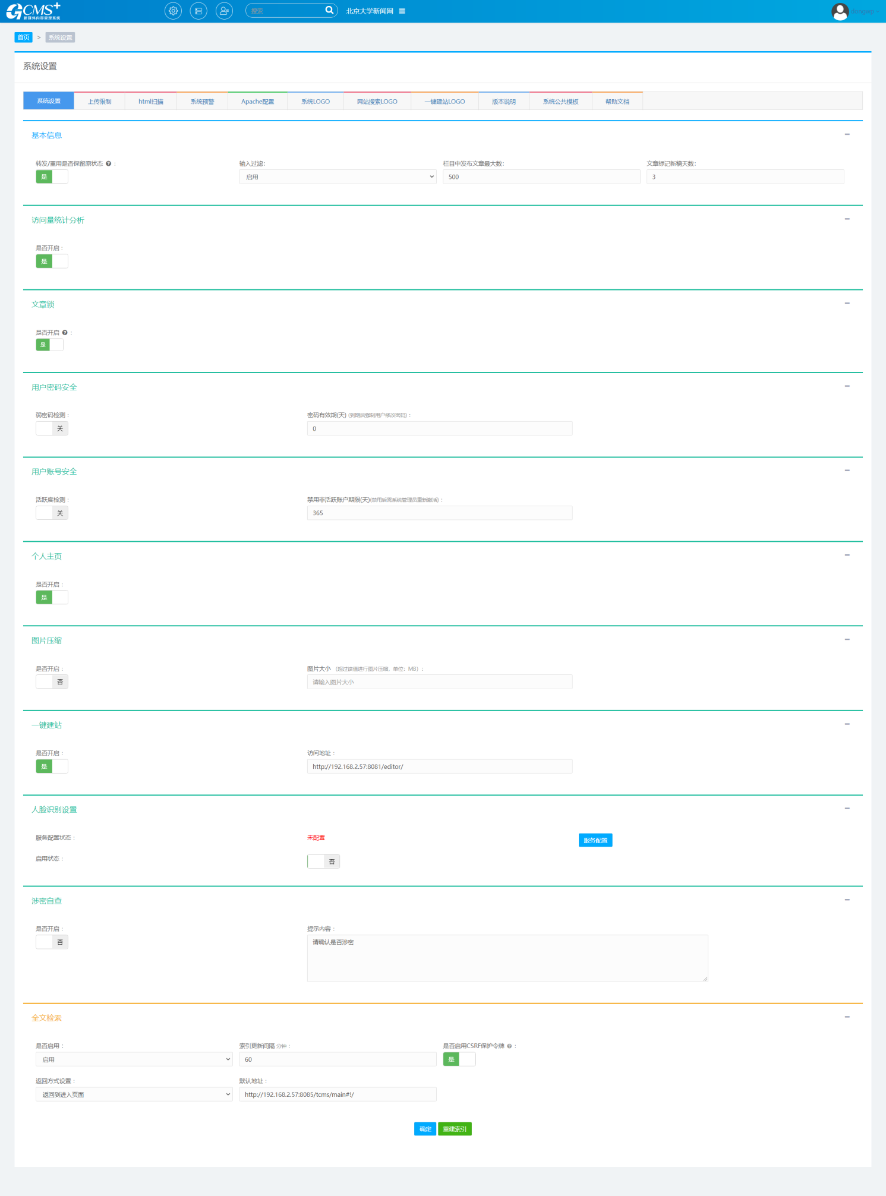Click the server management icon in header
886x1196 pixels.
198,11
